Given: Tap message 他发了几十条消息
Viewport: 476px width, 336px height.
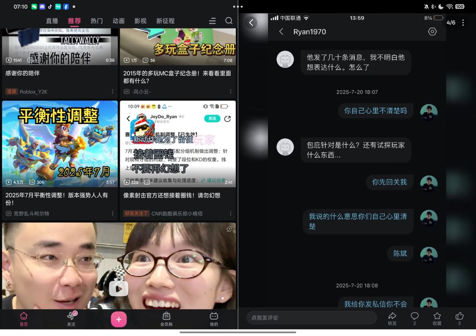Looking at the screenshot, I should tap(356, 62).
